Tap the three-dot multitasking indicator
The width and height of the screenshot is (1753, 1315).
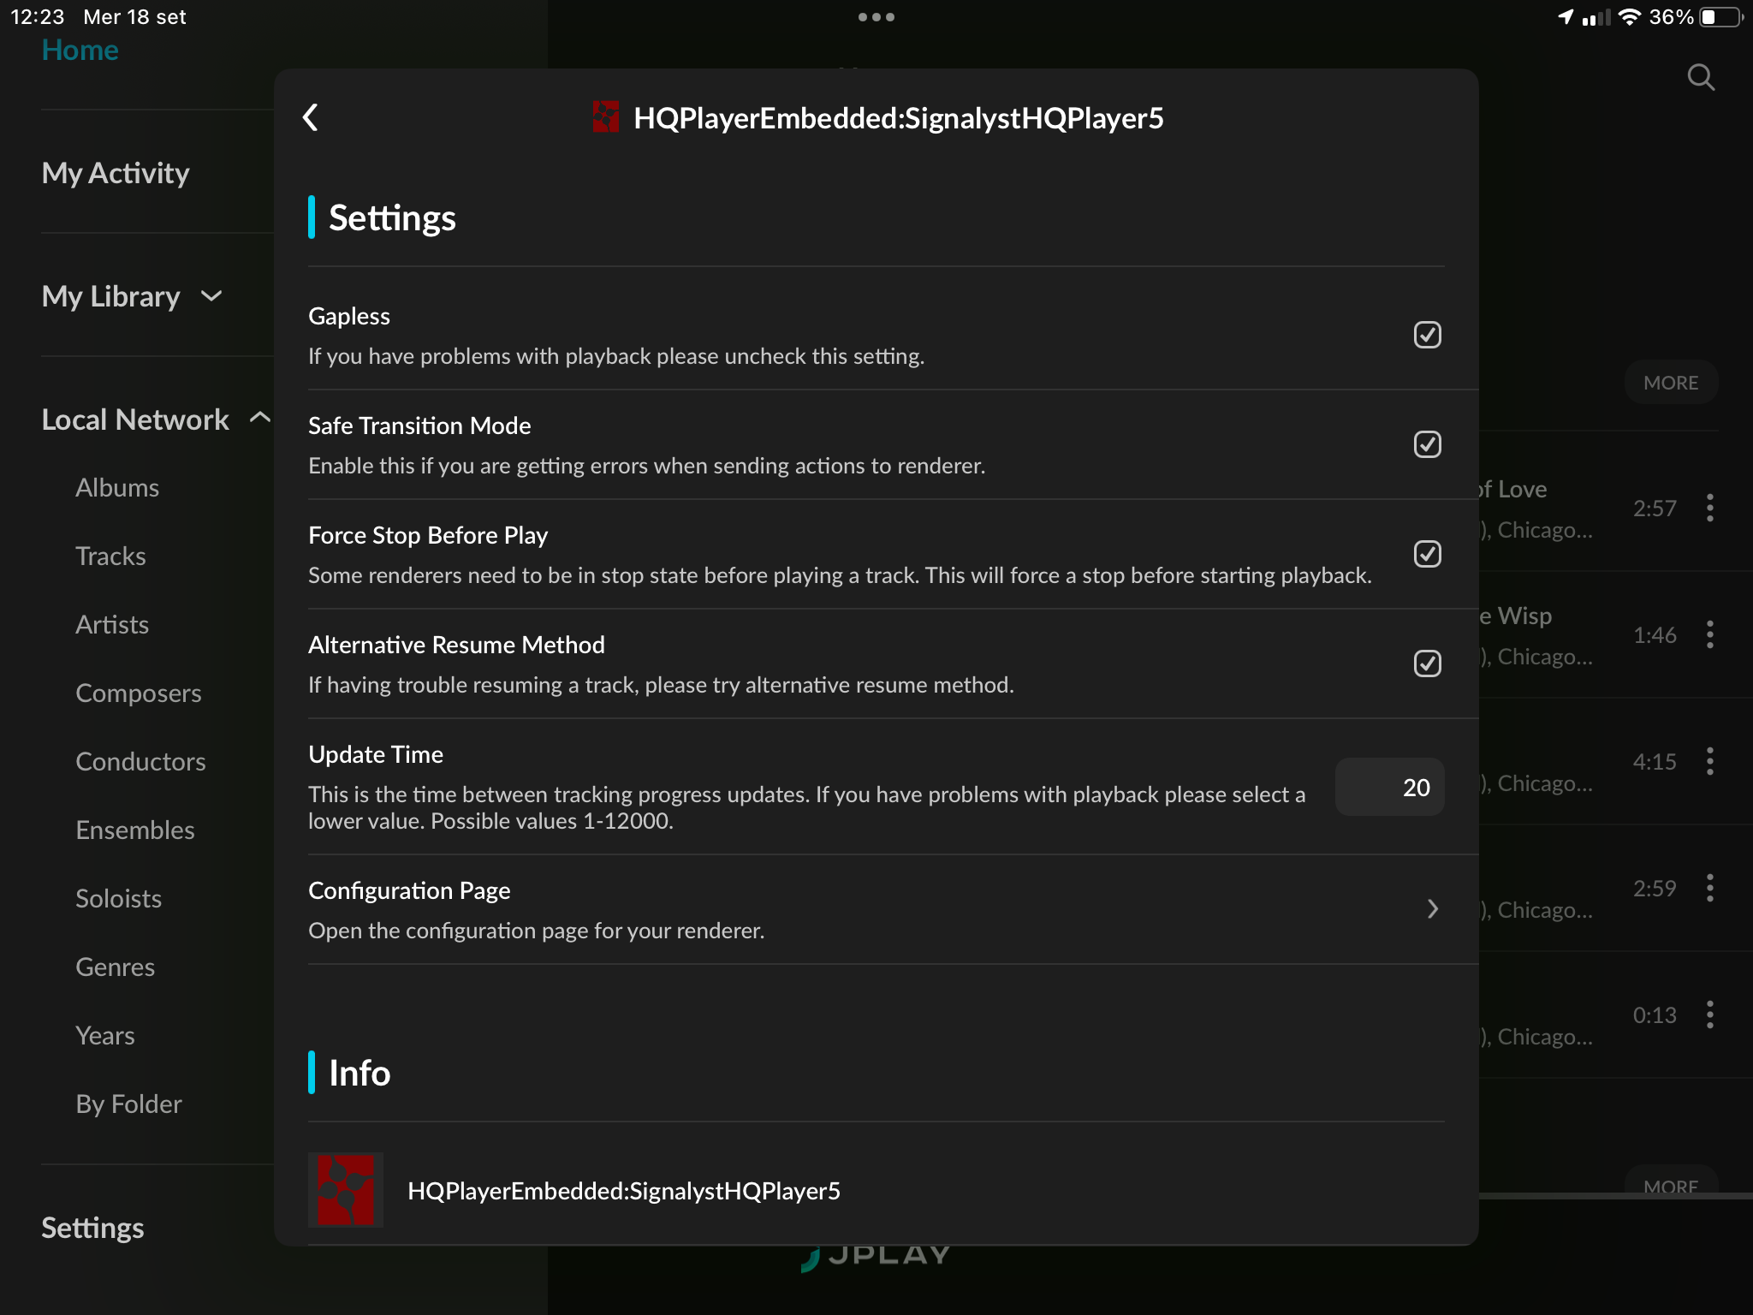tap(876, 17)
